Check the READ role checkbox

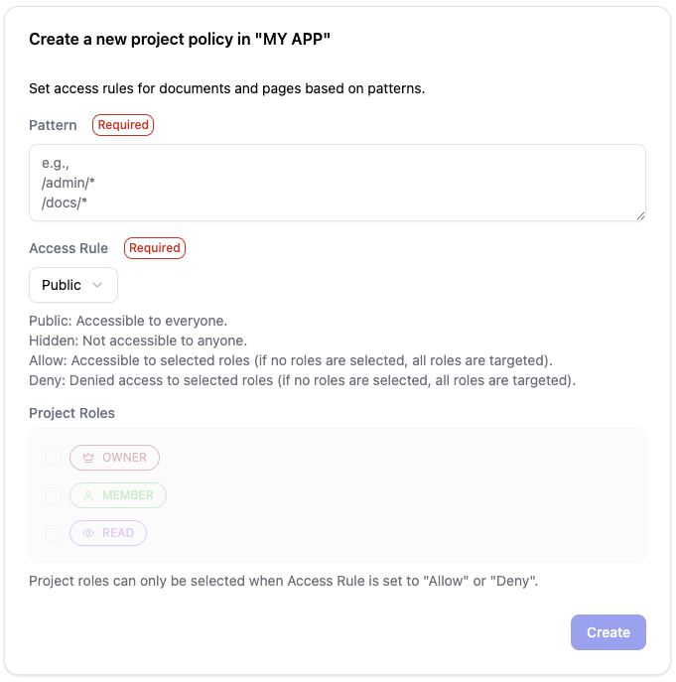(x=54, y=533)
